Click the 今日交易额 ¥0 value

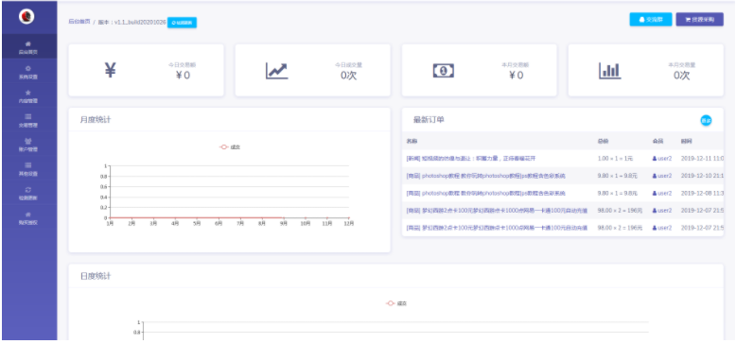[x=184, y=75]
